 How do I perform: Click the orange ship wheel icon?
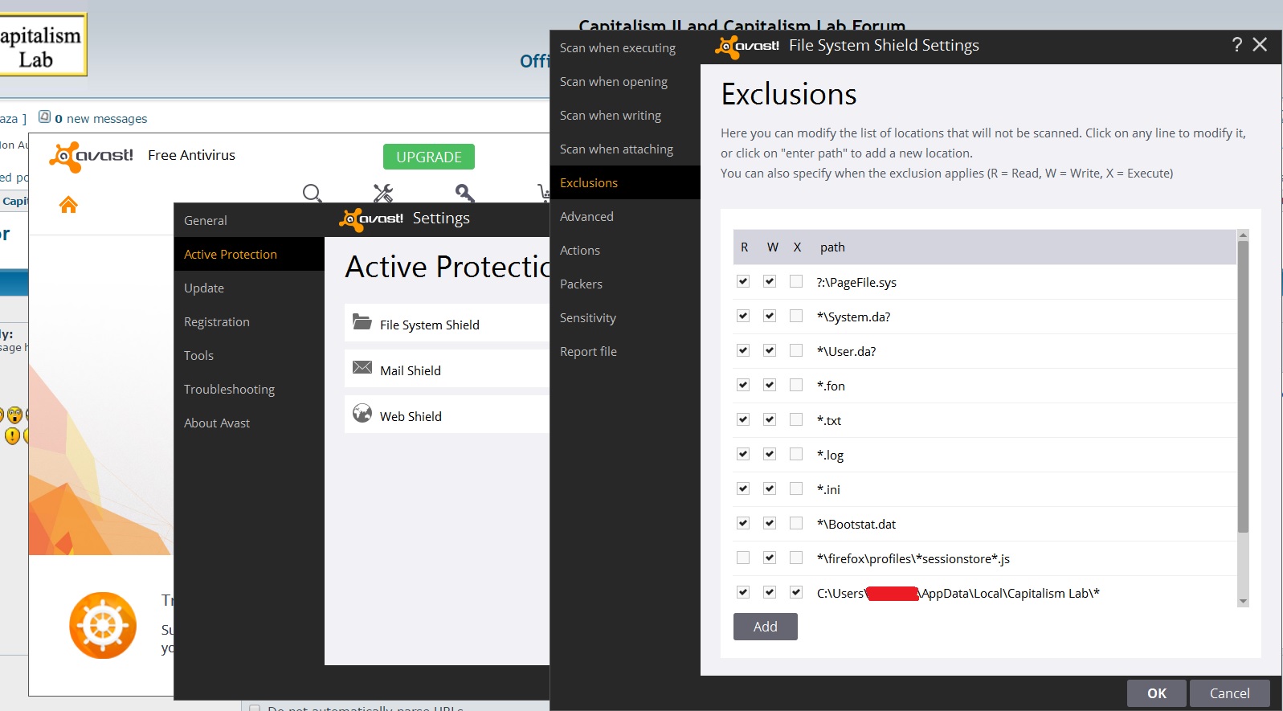(103, 626)
